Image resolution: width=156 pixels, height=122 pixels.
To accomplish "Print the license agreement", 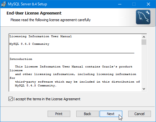I will tap(59, 114).
